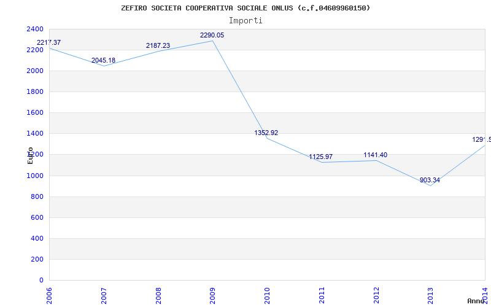Click the Importi subtitle
The height and width of the screenshot is (307, 491).
(x=245, y=21)
